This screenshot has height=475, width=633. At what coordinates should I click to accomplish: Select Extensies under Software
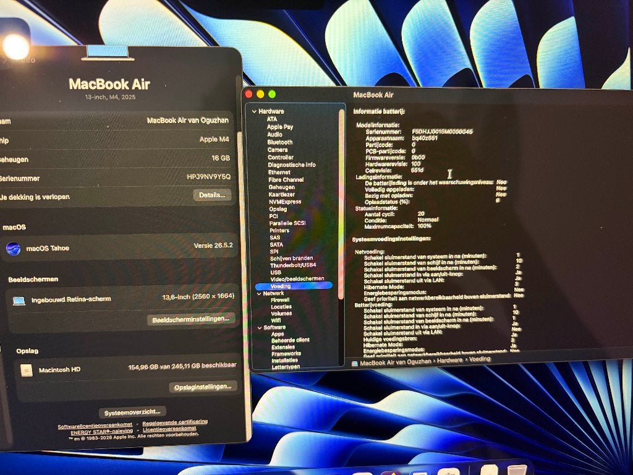(283, 348)
